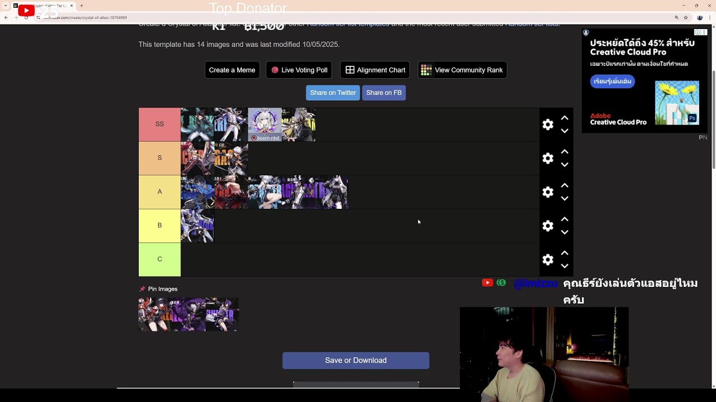Click the Pin Images pushpin icon
The height and width of the screenshot is (402, 716).
[x=142, y=289]
